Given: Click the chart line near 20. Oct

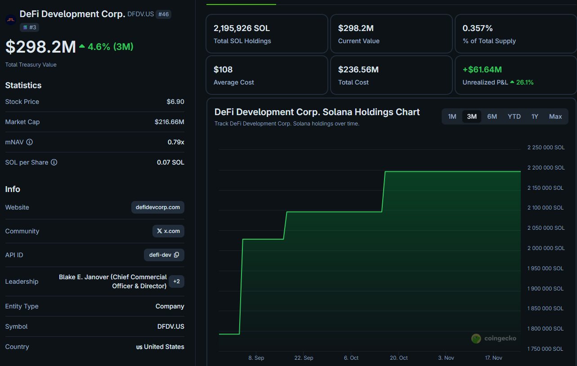Looking at the screenshot, I should (399, 171).
